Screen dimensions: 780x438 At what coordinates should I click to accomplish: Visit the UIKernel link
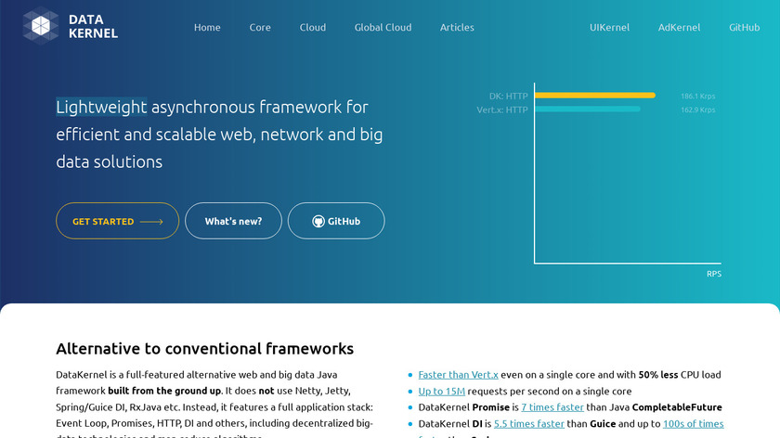click(609, 27)
